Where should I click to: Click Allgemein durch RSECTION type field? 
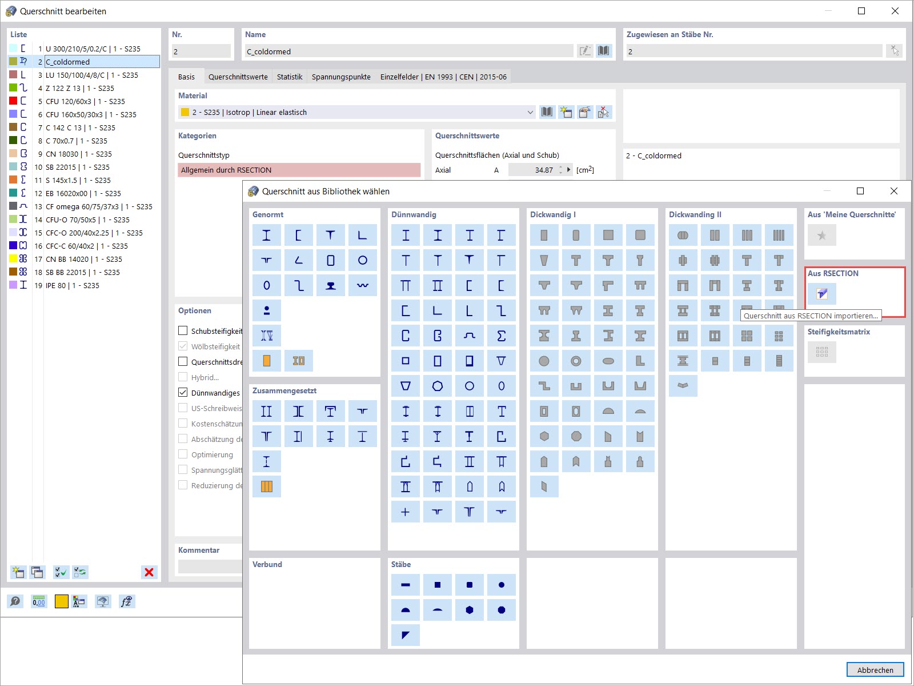(x=299, y=170)
